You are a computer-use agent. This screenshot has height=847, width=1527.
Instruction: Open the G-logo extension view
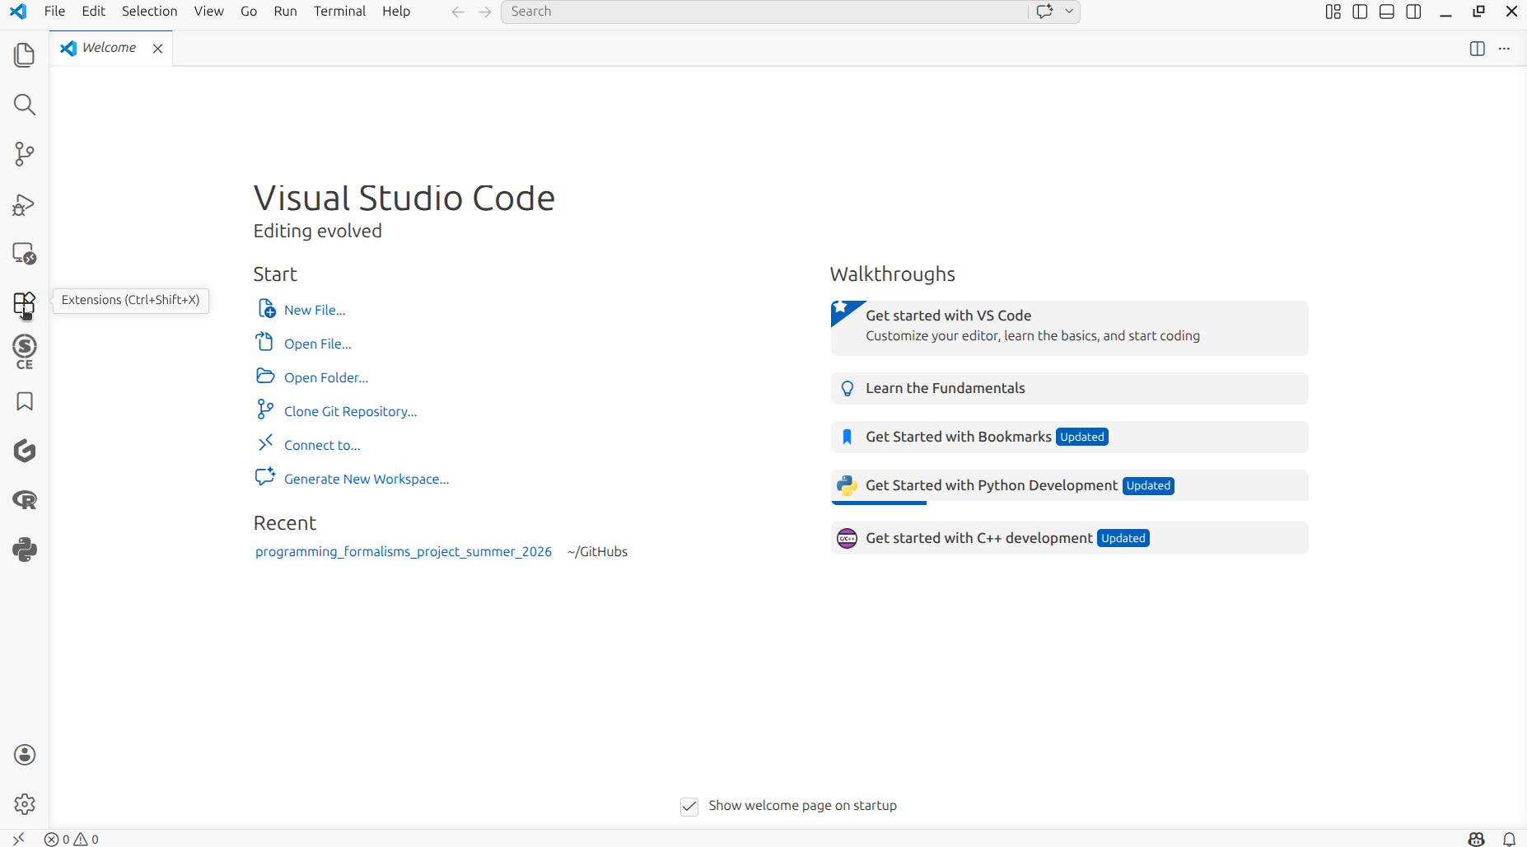pos(25,451)
